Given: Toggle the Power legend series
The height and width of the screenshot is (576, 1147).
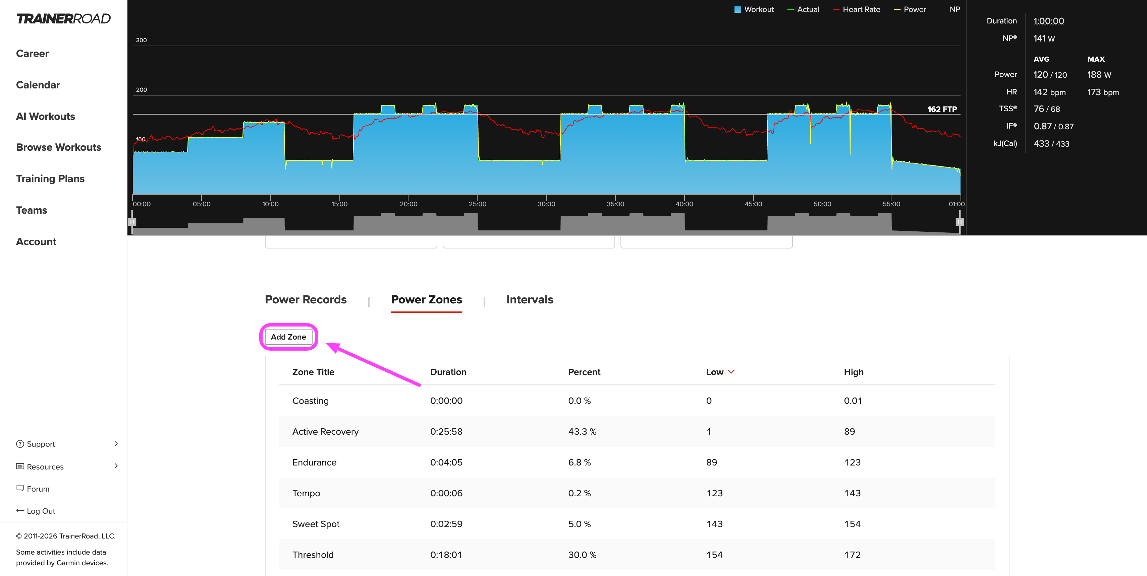Looking at the screenshot, I should click(x=910, y=9).
